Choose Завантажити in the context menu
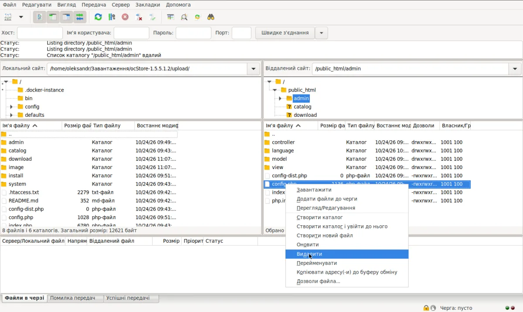Viewport: 523px width, 312px height. tap(347, 190)
